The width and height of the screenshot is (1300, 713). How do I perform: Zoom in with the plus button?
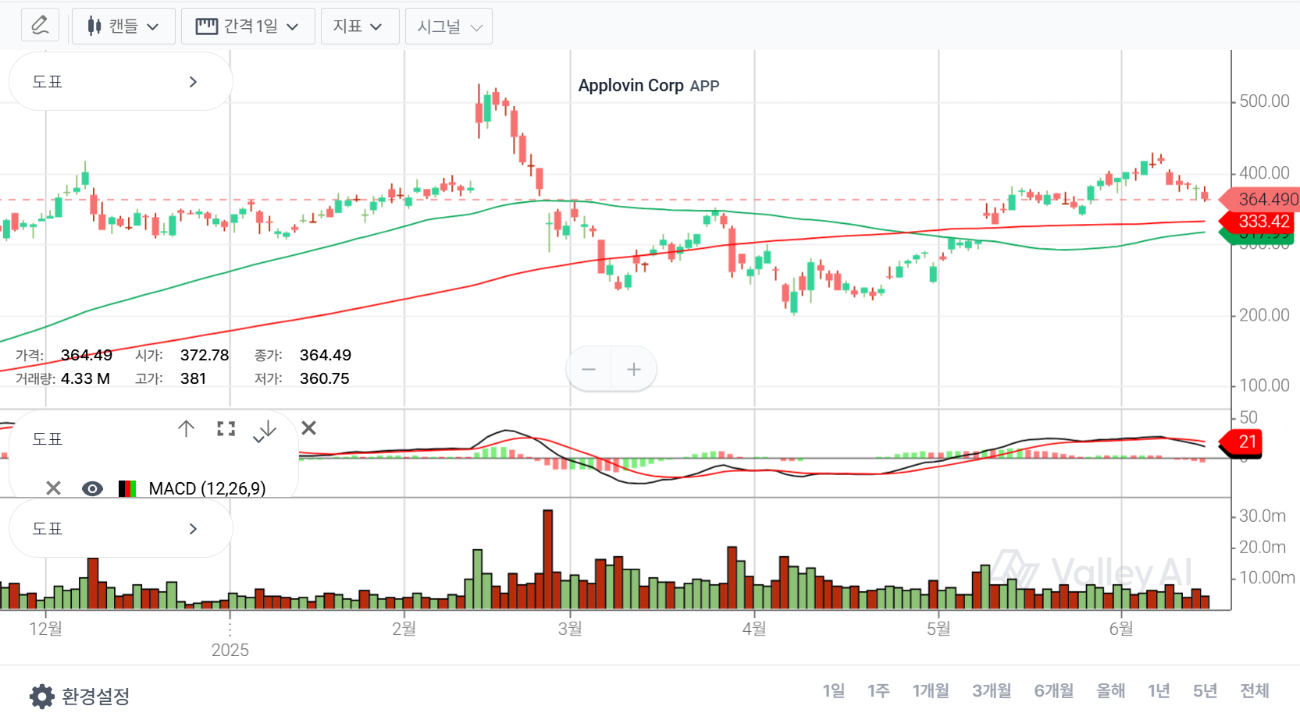pyautogui.click(x=634, y=369)
